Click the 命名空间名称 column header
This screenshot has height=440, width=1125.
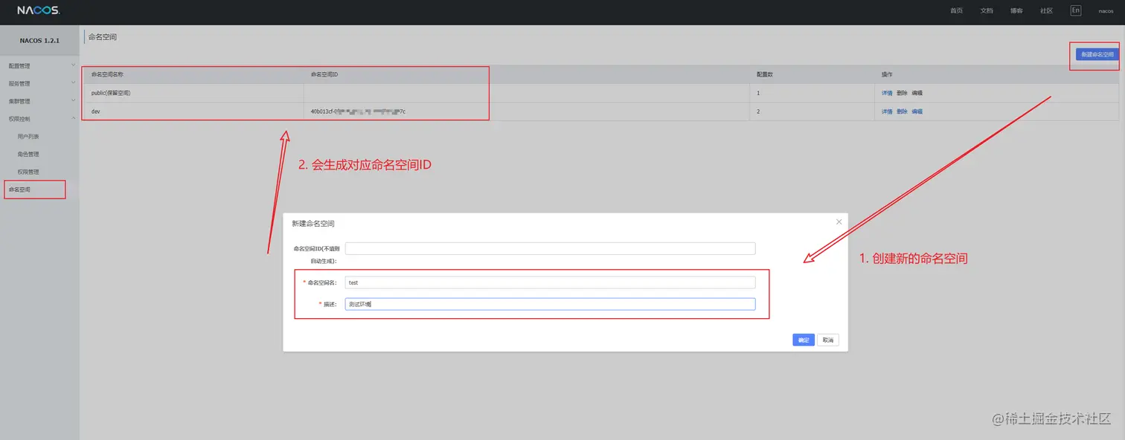pos(107,74)
